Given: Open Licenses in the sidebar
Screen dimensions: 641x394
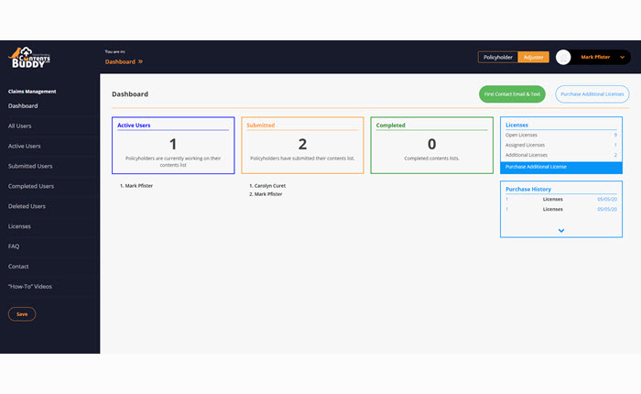Looking at the screenshot, I should point(19,225).
